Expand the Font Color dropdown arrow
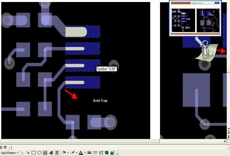This screenshot has width=230, height=156. pyautogui.click(x=85, y=153)
